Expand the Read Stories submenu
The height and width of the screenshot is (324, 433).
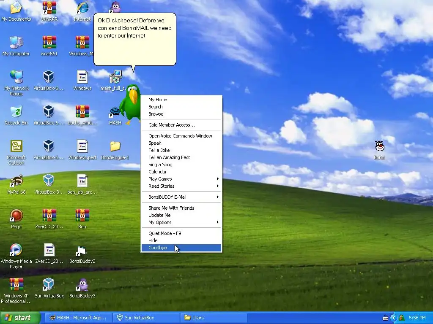(x=181, y=186)
